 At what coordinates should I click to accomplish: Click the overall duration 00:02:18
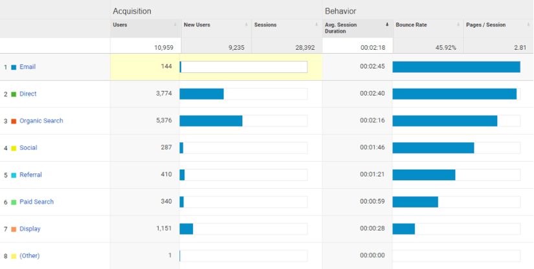373,48
